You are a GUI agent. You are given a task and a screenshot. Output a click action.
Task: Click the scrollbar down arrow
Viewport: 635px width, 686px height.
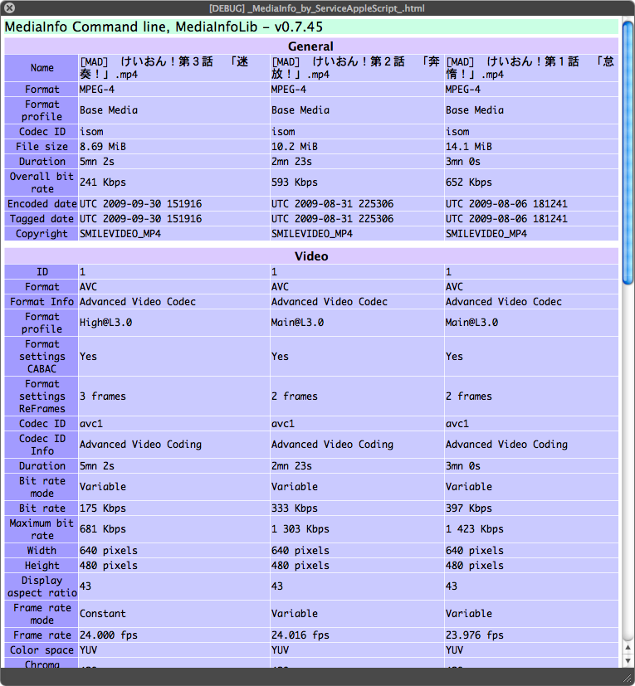point(628,660)
